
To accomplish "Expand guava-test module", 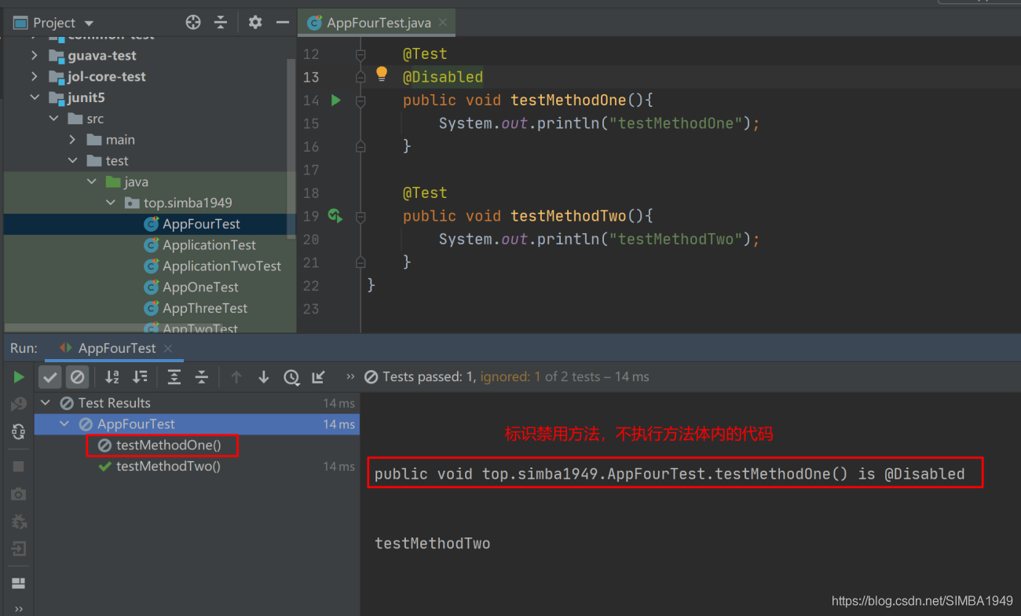I will [35, 55].
